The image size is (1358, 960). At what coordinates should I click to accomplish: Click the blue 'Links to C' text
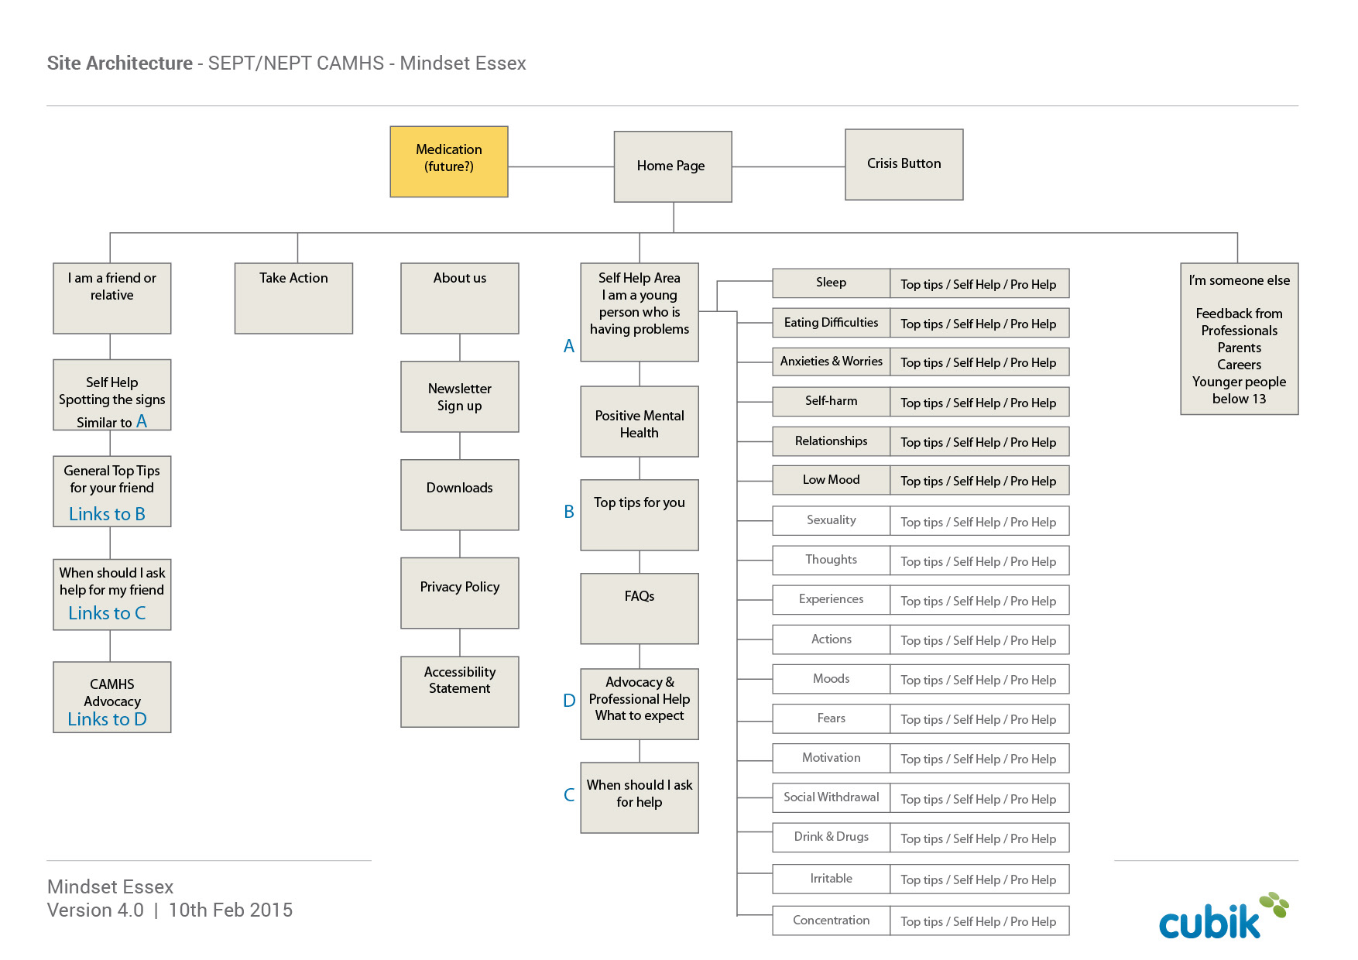pos(107,613)
